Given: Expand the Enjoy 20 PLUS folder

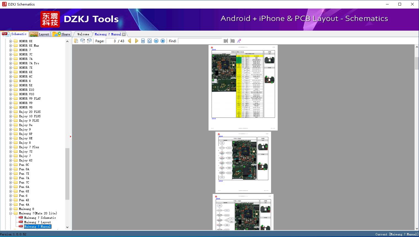Looking at the screenshot, I should (10, 112).
